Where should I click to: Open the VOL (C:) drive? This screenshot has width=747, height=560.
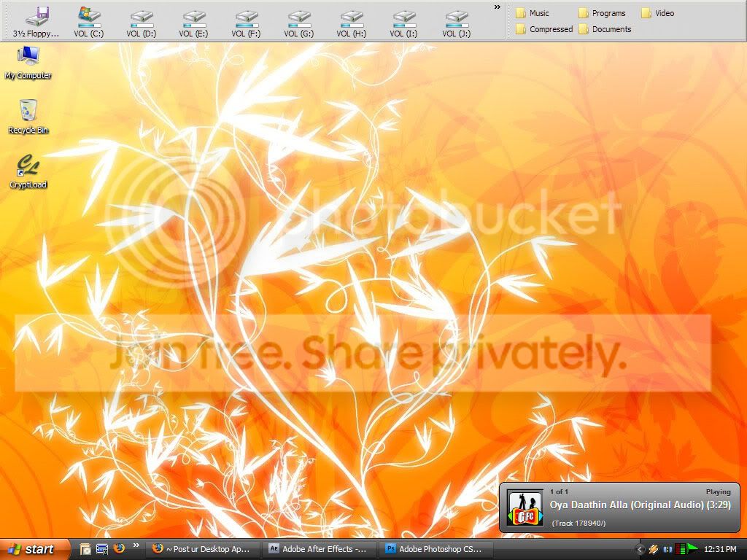pos(89,21)
